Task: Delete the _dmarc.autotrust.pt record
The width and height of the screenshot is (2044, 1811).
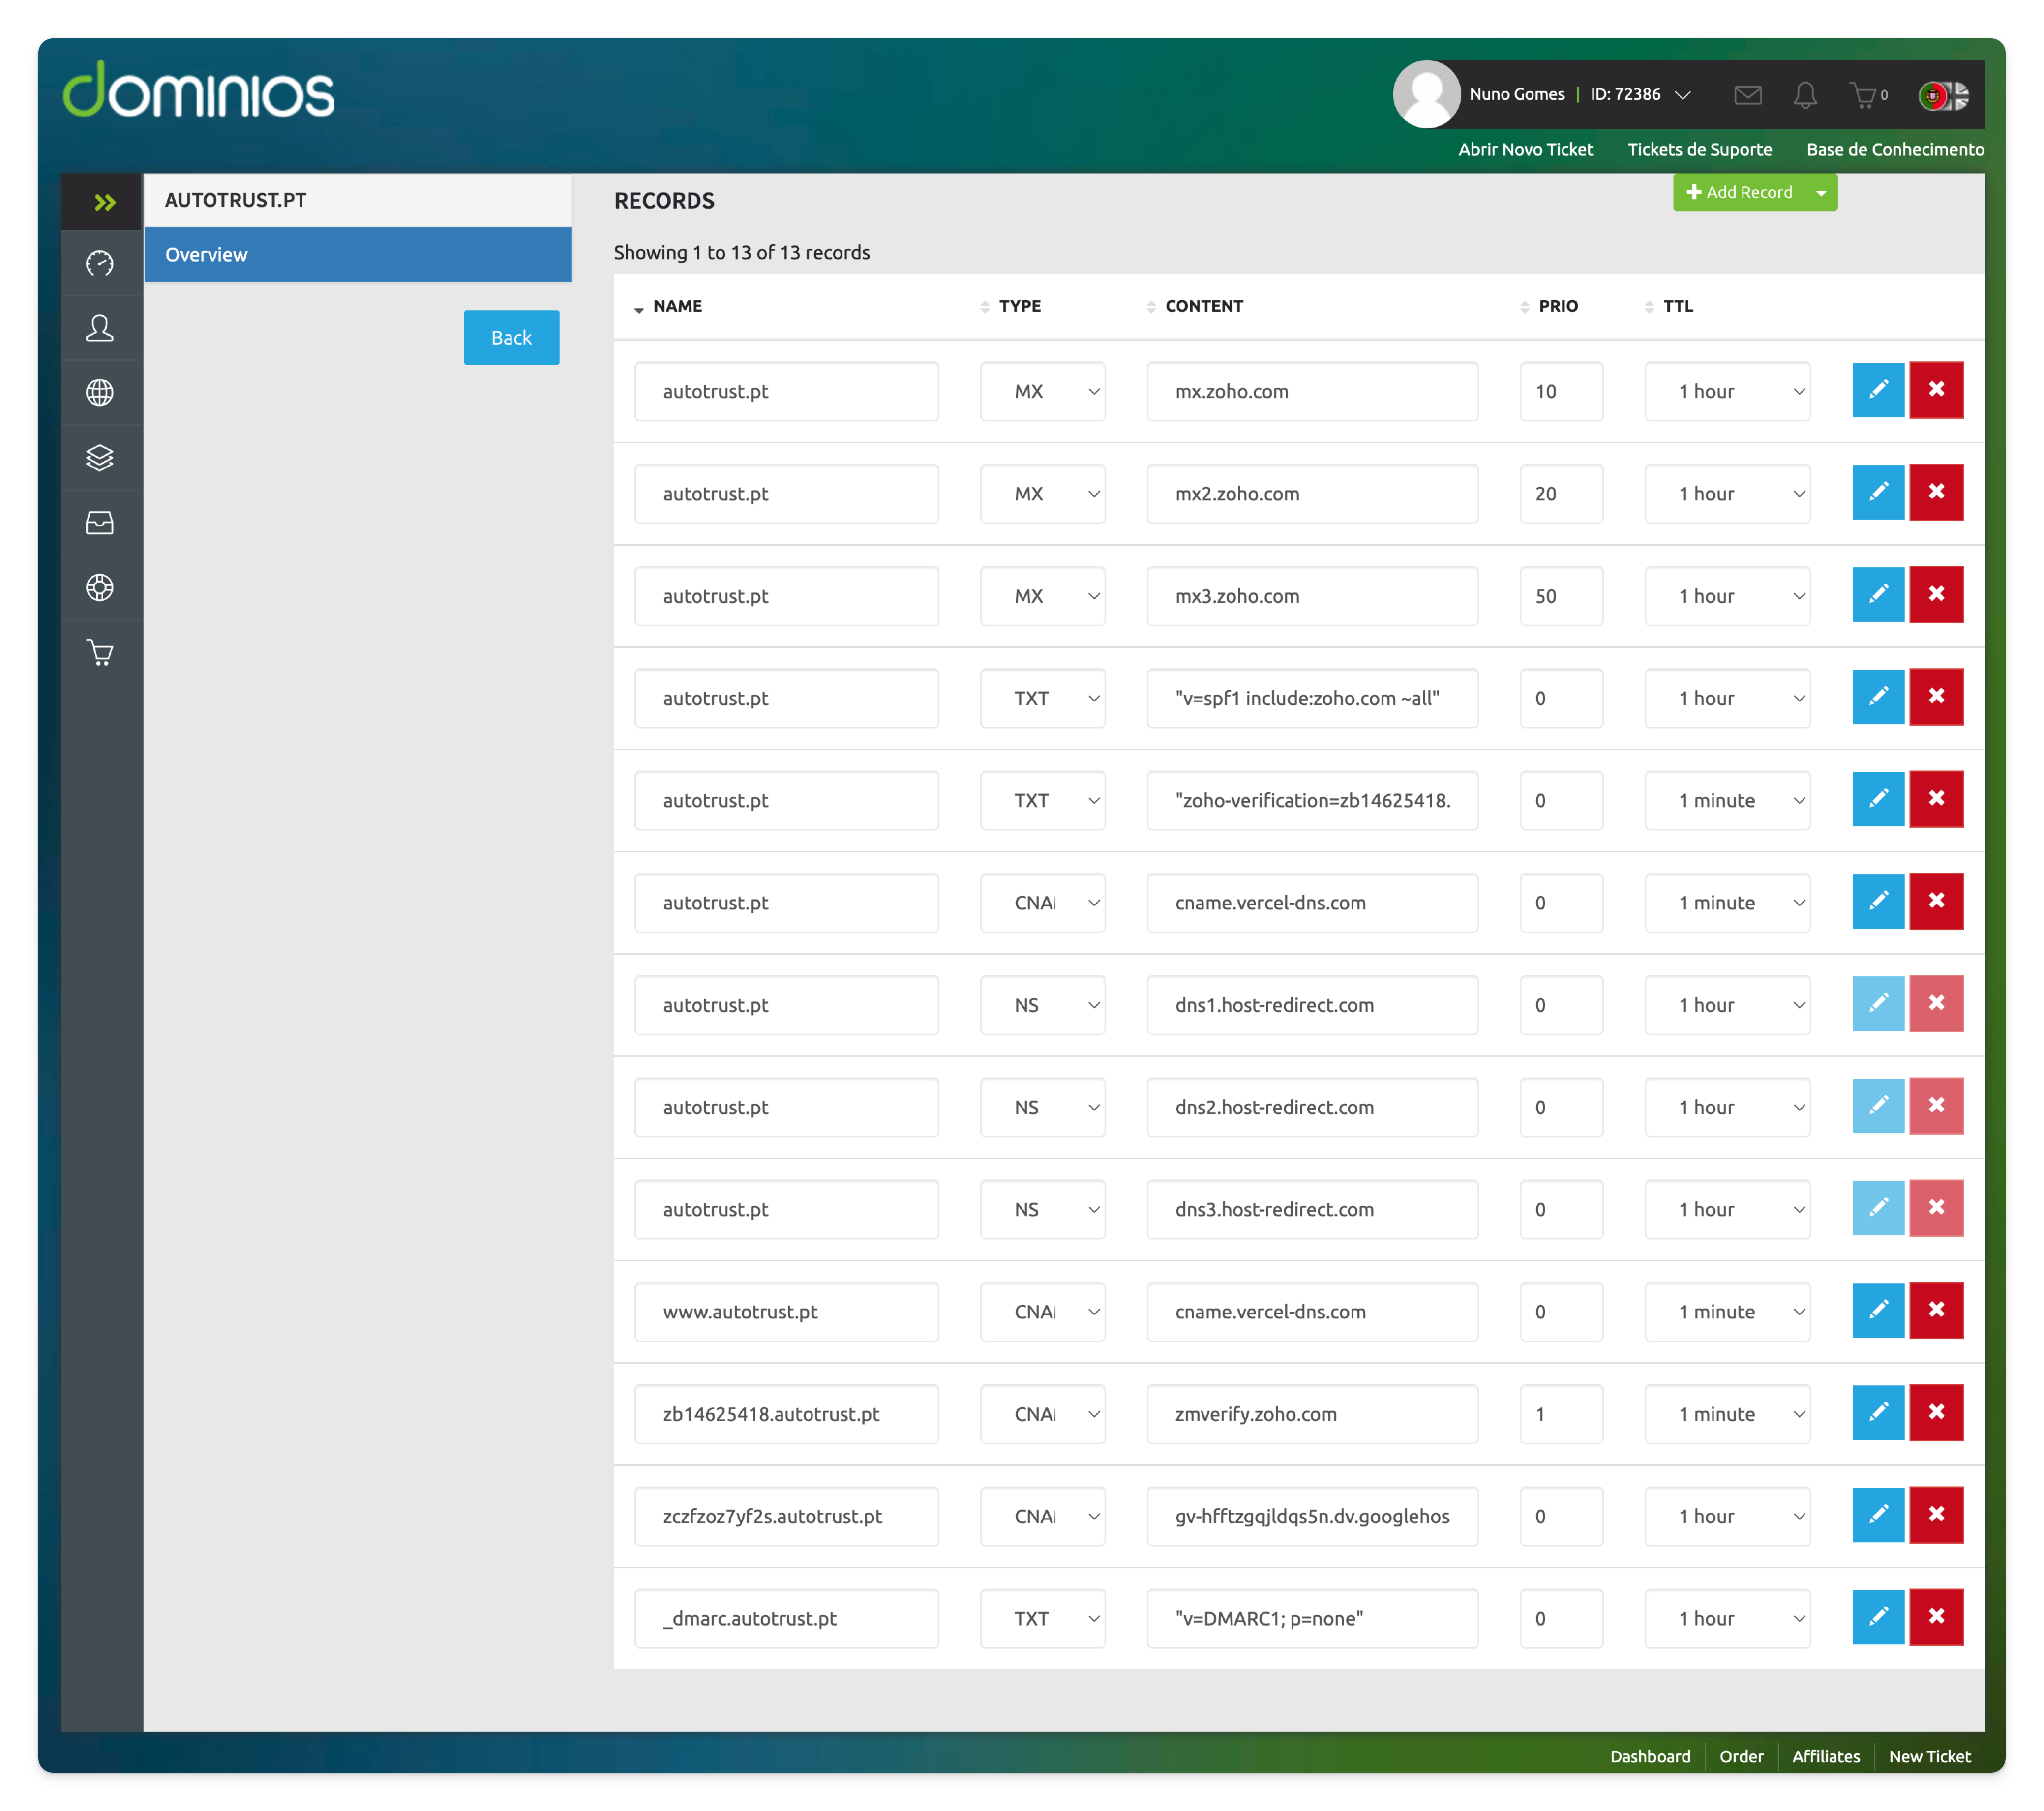Action: [1935, 1616]
